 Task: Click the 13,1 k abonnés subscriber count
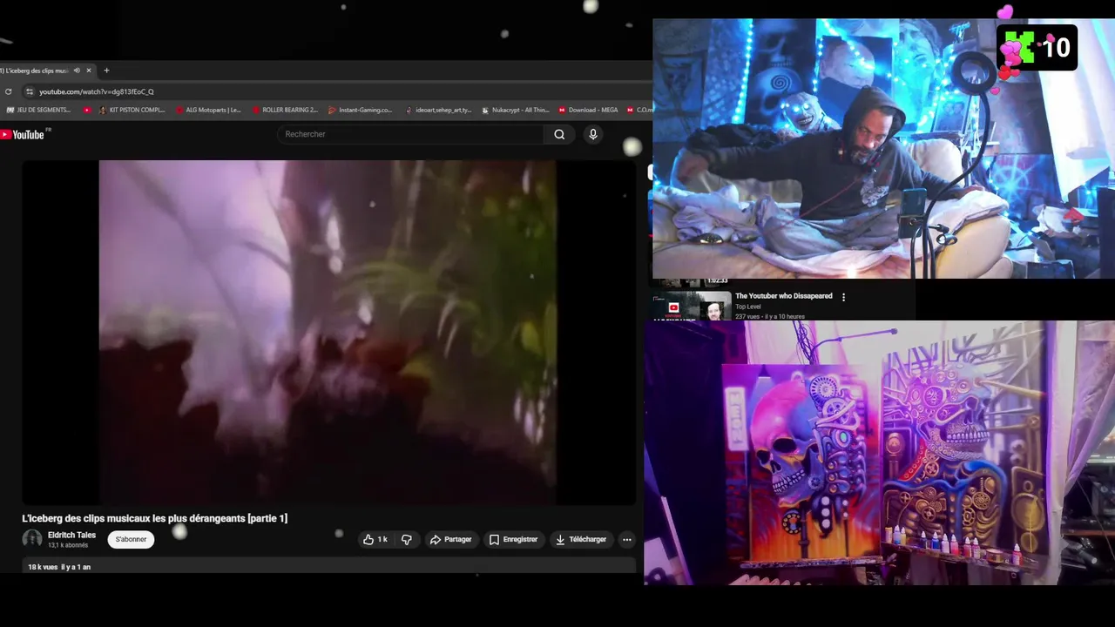pyautogui.click(x=68, y=545)
